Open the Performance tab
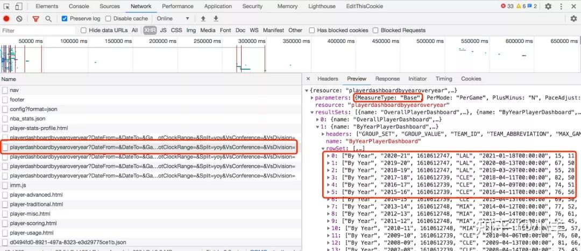The width and height of the screenshot is (581, 251). point(178,6)
